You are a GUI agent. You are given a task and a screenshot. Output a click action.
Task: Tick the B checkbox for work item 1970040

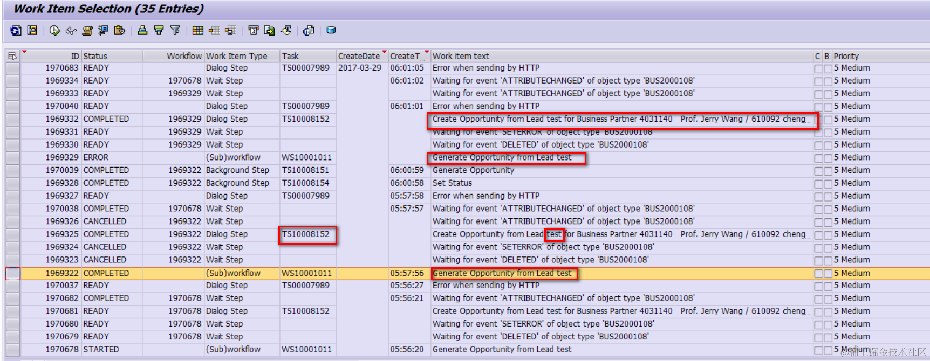pyautogui.click(x=828, y=107)
